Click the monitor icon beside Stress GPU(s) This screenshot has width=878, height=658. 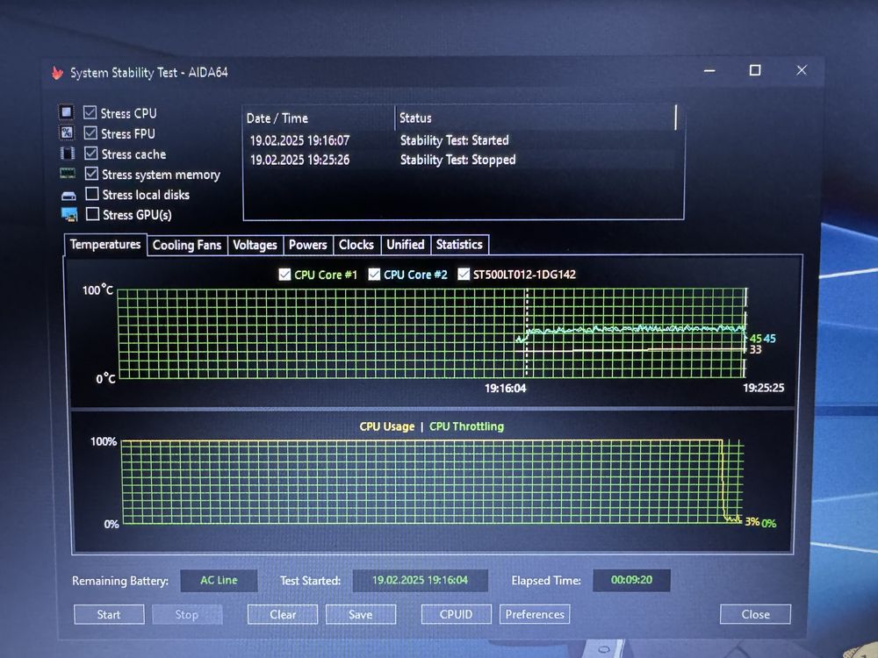pyautogui.click(x=69, y=214)
